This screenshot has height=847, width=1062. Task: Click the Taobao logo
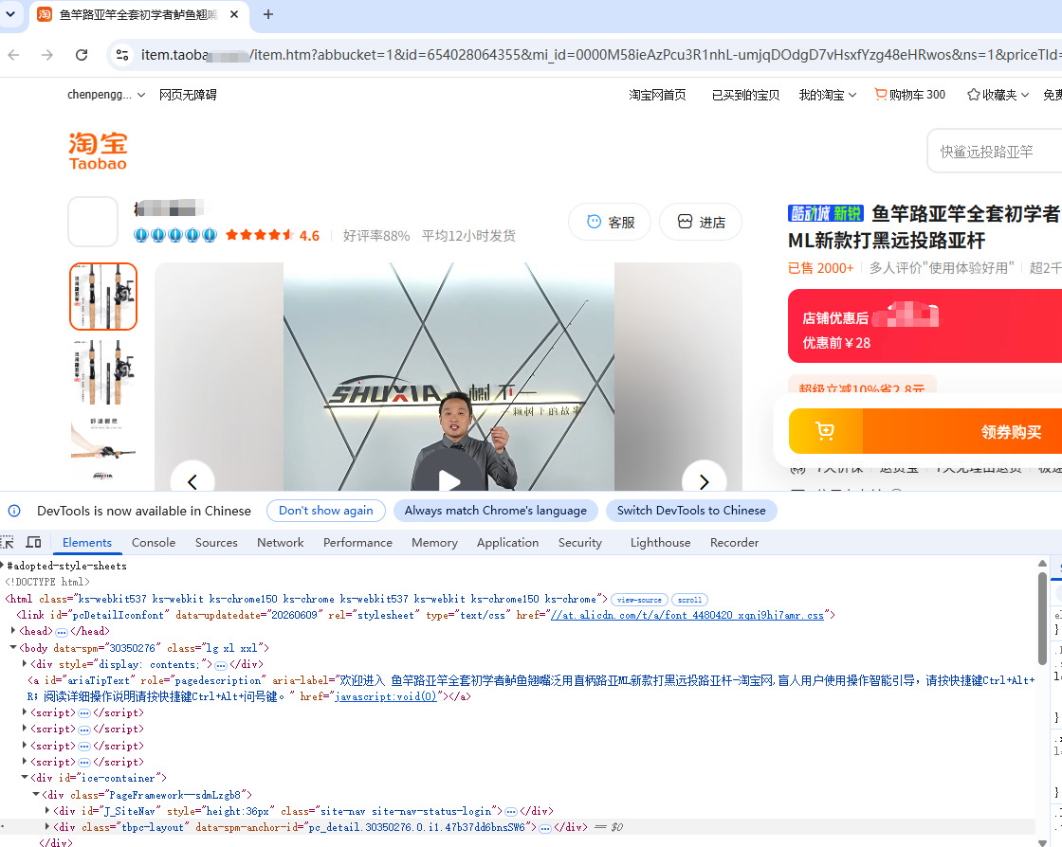pyautogui.click(x=99, y=151)
